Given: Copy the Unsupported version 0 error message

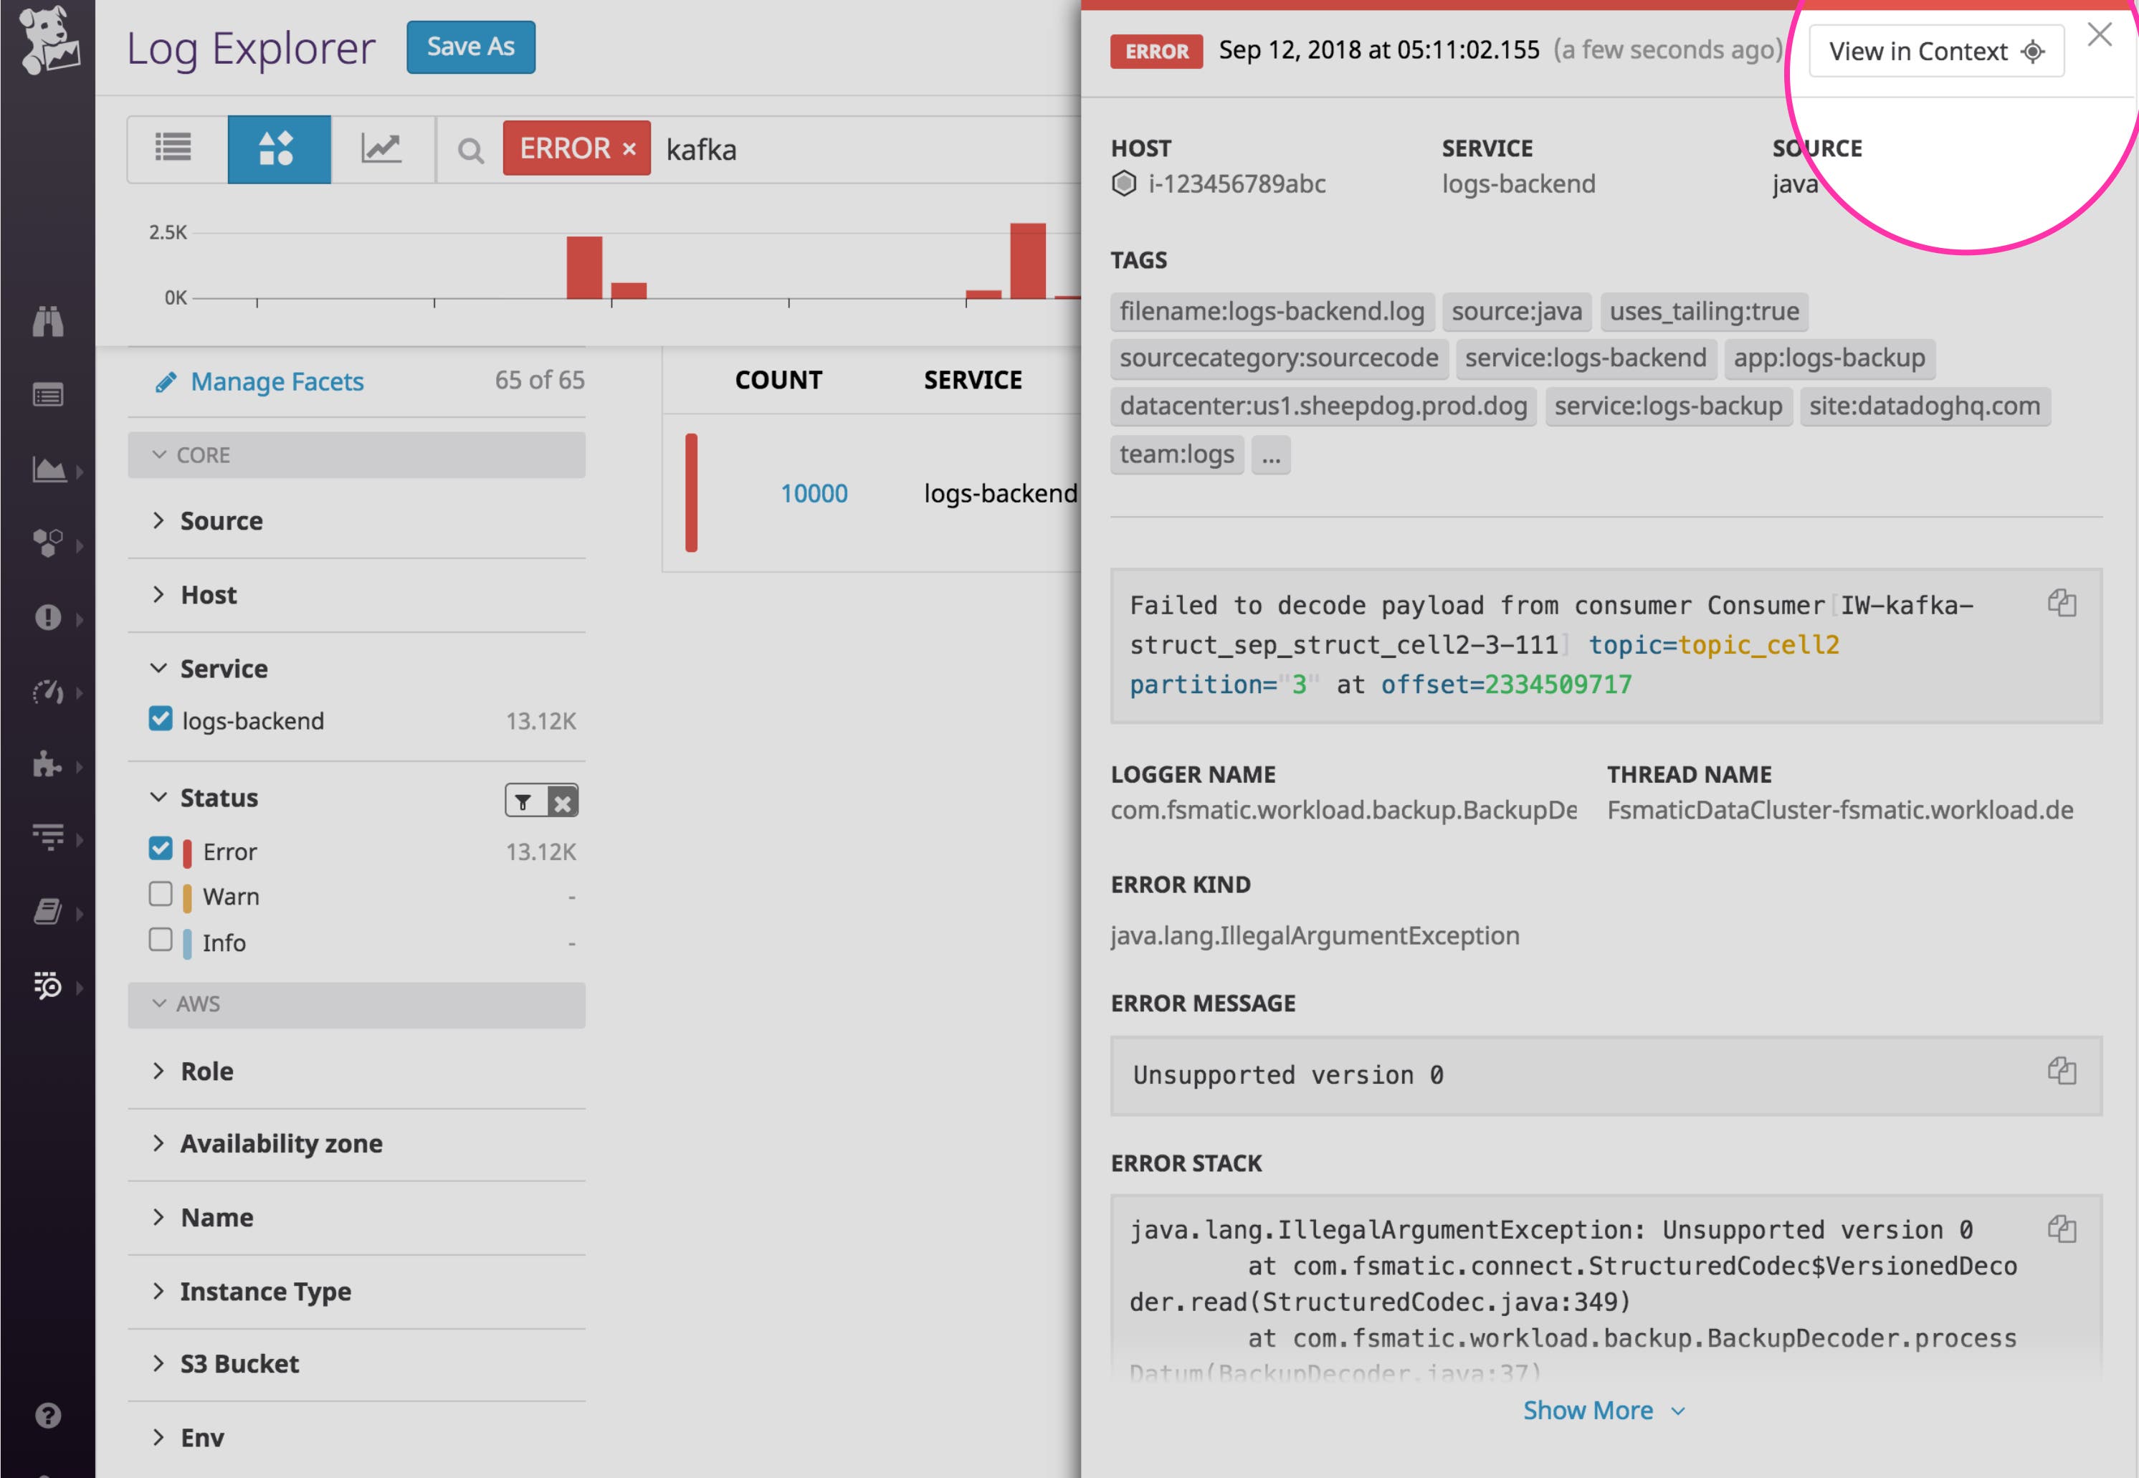Looking at the screenshot, I should (x=2063, y=1072).
